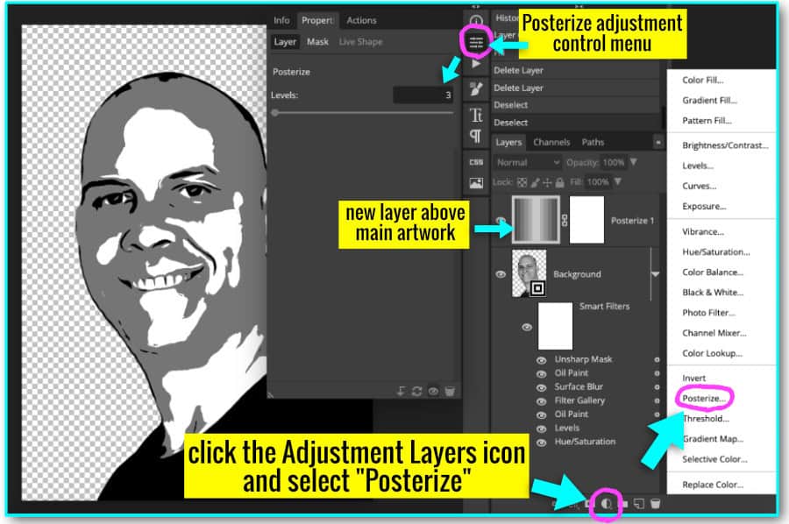Choose Invert from the adjustment menu
This screenshot has width=789, height=524.
click(x=694, y=379)
